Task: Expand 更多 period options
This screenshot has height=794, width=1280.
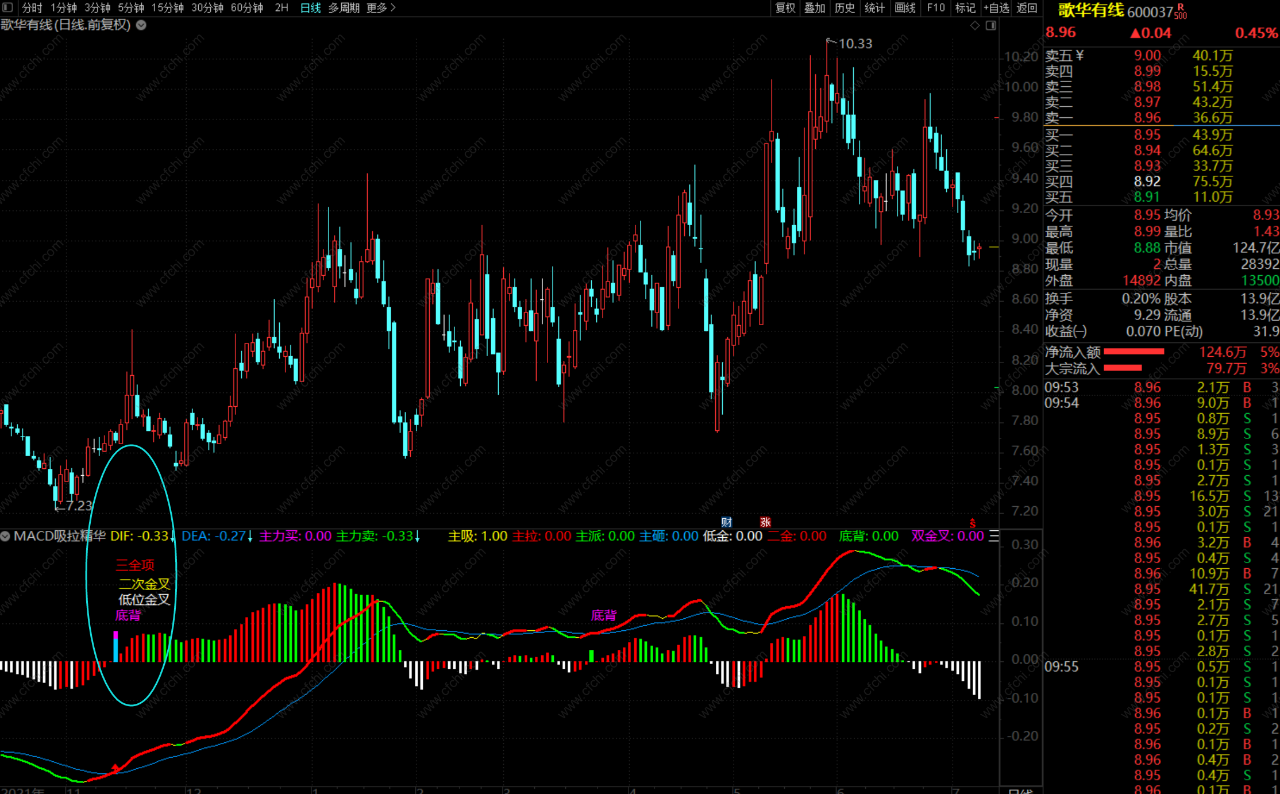Action: [x=381, y=7]
